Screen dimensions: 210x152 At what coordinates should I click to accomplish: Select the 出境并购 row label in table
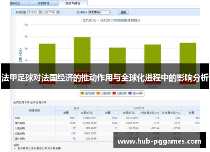[20, 134]
